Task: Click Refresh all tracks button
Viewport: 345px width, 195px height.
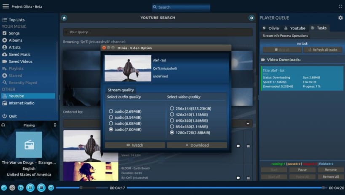Action: click(323, 50)
